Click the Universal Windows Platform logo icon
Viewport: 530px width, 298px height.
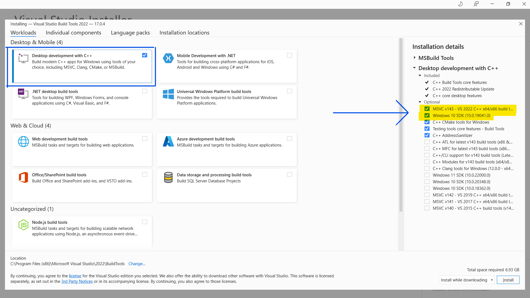coord(168,94)
